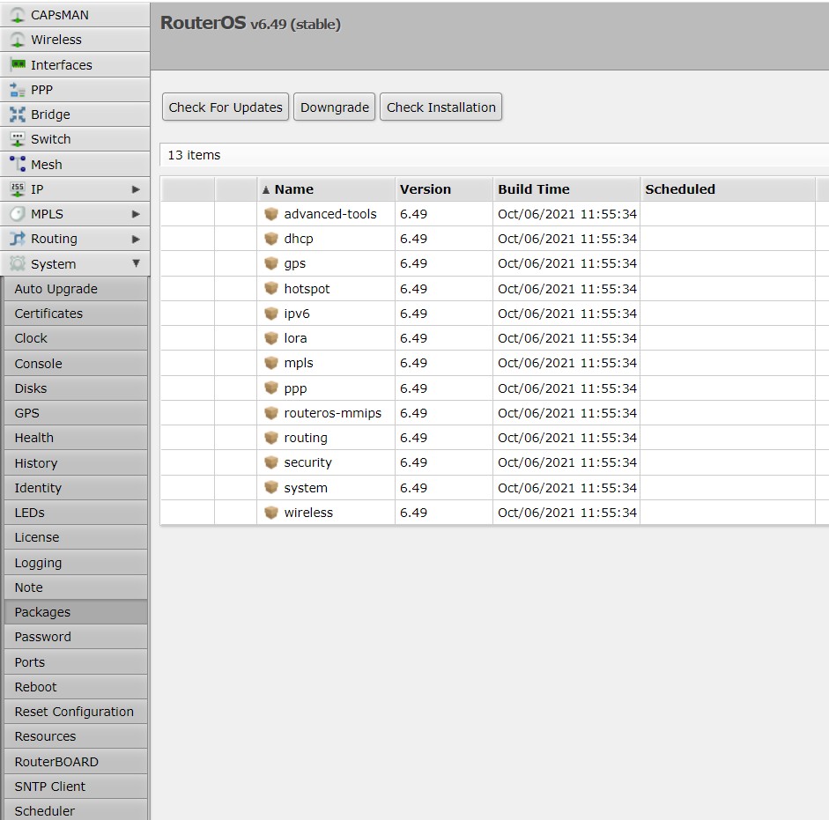The height and width of the screenshot is (820, 829).
Task: Click the ppp package box icon
Action: (x=271, y=388)
